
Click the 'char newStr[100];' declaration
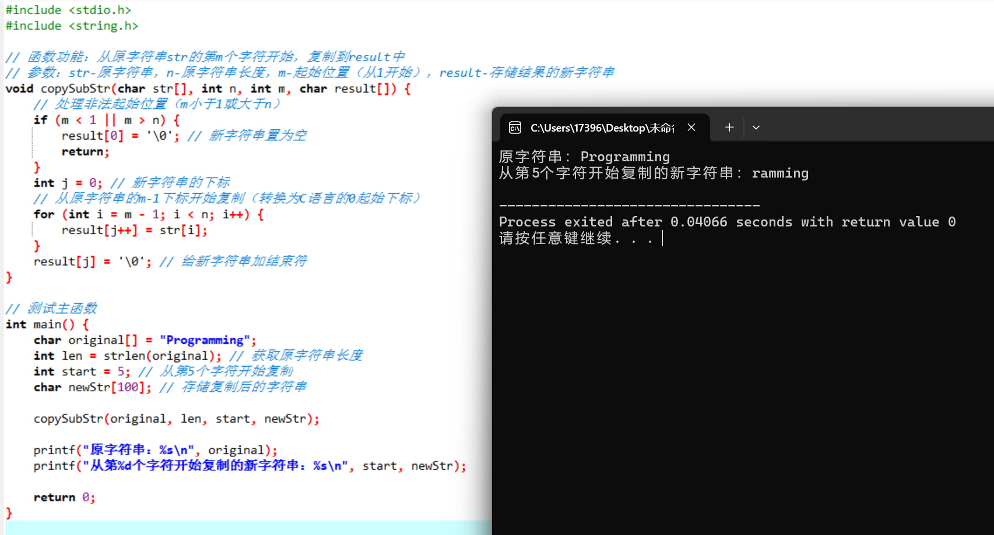click(92, 387)
